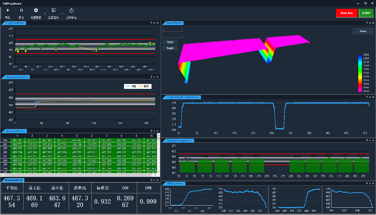Click the Apply button in Show3DForm
The height and width of the screenshot is (215, 376).
coord(170,42)
